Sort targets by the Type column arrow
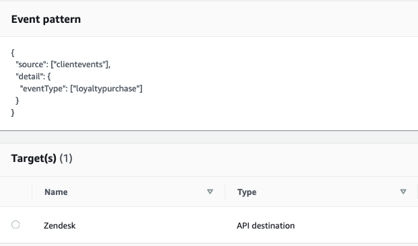This screenshot has height=246, width=418. (x=403, y=192)
